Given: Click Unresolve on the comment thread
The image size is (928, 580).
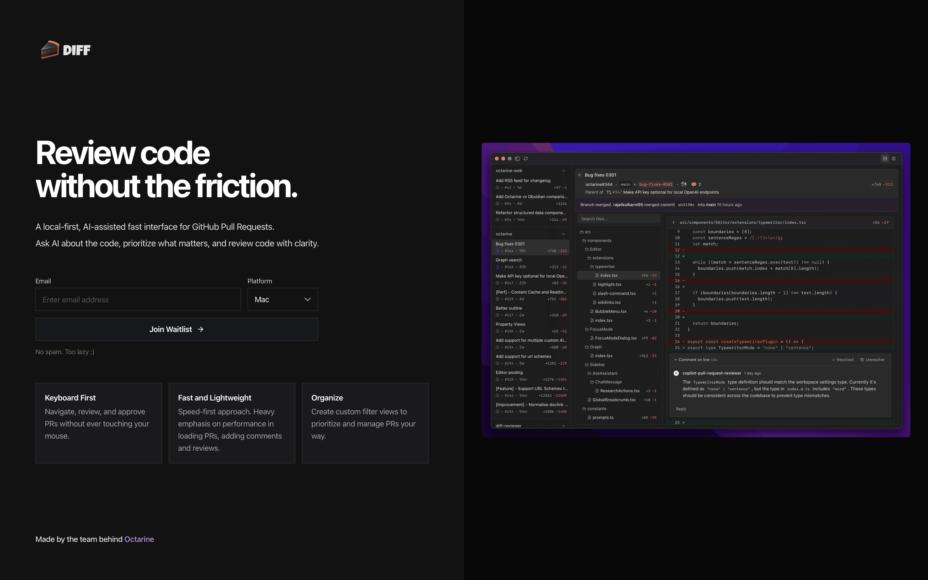Looking at the screenshot, I should [x=872, y=360].
